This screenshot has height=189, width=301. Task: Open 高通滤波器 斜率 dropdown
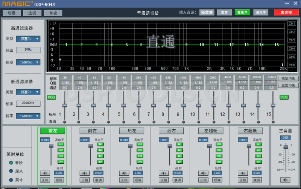[28, 62]
